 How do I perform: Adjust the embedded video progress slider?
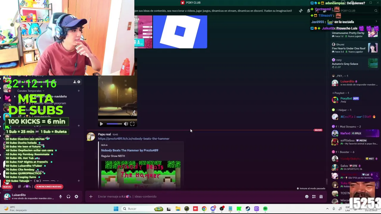pyautogui.click(x=114, y=124)
